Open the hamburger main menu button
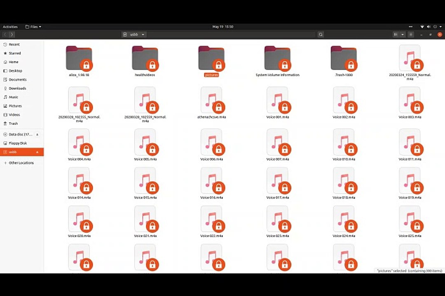 tap(411, 35)
